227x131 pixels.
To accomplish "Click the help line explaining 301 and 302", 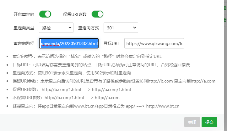I will pos(72,73).
